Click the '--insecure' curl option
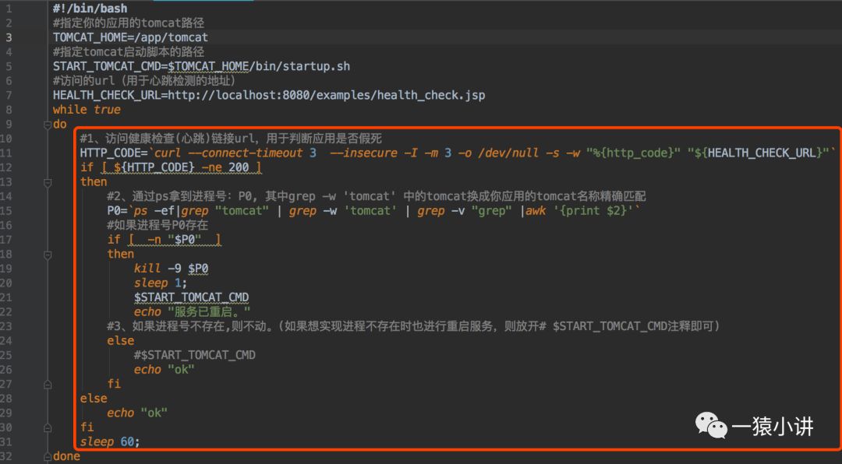The width and height of the screenshot is (842, 464). (363, 153)
